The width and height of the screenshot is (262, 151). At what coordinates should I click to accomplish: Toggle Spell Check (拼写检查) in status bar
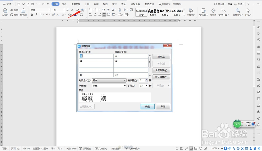click(x=85, y=148)
